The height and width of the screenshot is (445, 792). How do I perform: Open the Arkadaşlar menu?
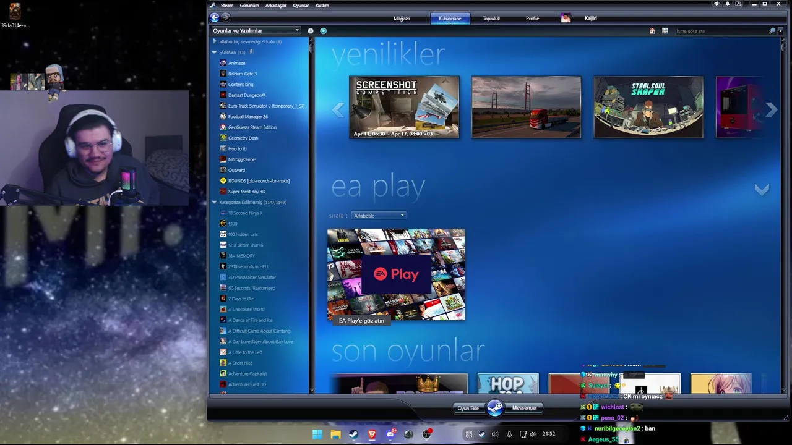click(276, 5)
